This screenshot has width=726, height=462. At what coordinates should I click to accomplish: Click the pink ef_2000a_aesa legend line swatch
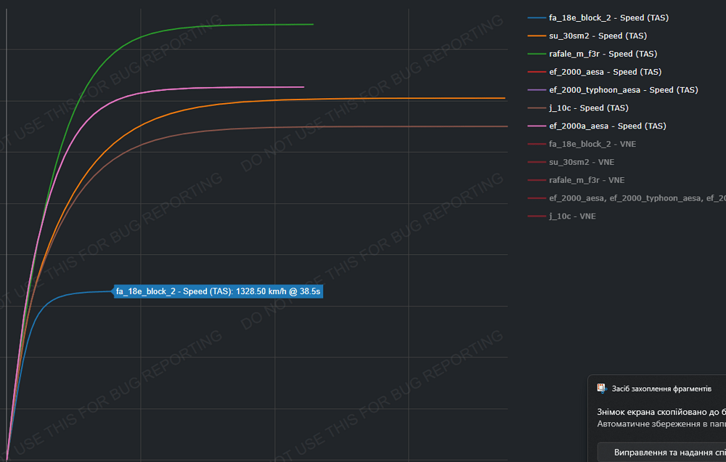tap(537, 126)
